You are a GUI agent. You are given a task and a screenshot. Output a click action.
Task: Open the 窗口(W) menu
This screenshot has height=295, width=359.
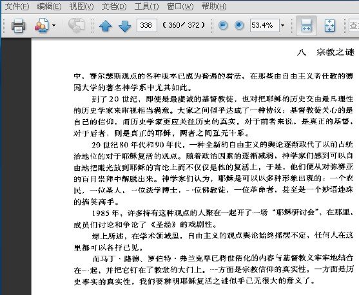pyautogui.click(x=180, y=6)
